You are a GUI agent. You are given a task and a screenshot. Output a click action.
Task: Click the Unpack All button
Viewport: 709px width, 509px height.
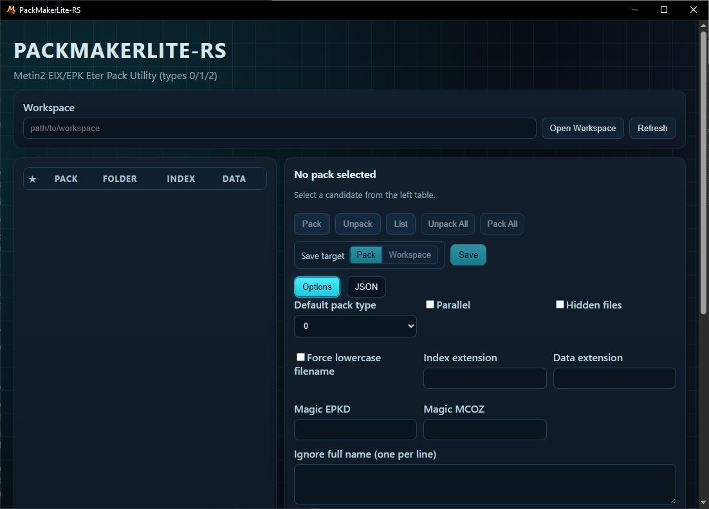click(x=447, y=224)
